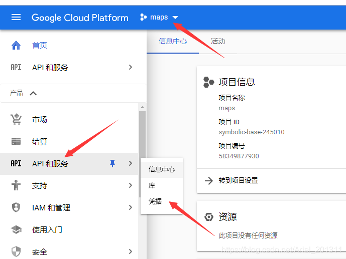Switch to the 信息中心 tab
346x259 pixels.
point(173,42)
